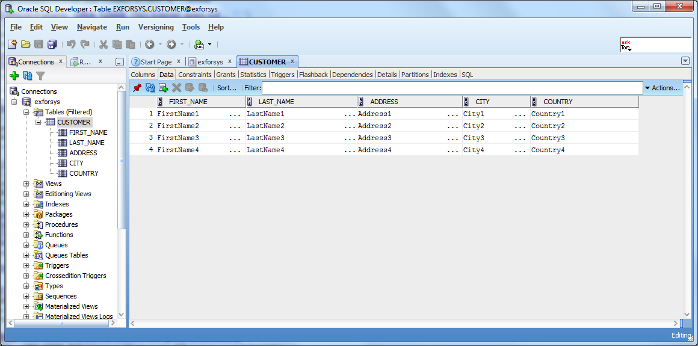This screenshot has height=346, width=698.
Task: Switch to the Constraints tab
Action: [x=194, y=75]
